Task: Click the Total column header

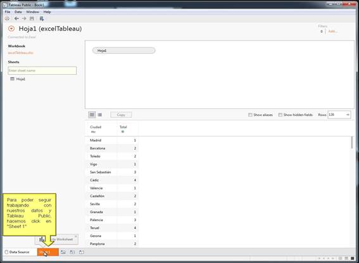Action: (123, 127)
